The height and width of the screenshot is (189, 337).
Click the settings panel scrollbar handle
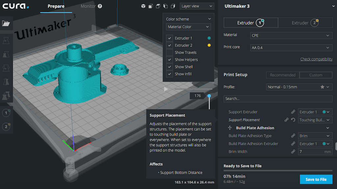tap(336, 146)
